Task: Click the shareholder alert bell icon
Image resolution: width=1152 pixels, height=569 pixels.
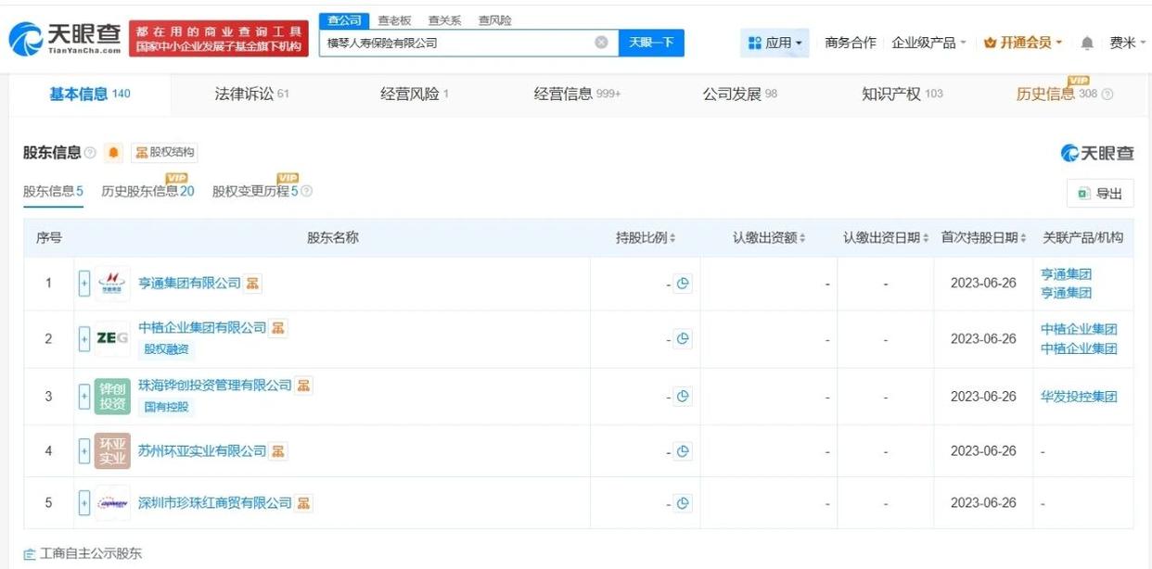Action: pyautogui.click(x=114, y=153)
